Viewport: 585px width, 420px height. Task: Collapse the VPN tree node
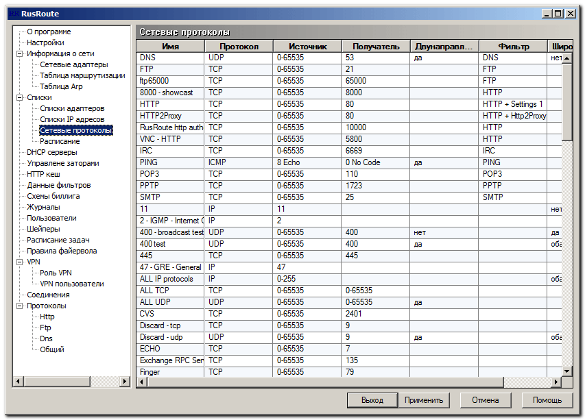point(19,262)
